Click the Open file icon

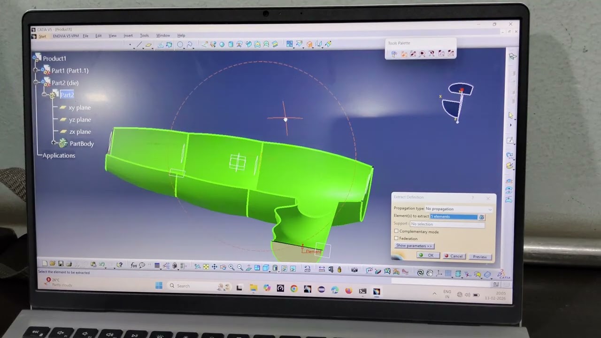[52, 264]
